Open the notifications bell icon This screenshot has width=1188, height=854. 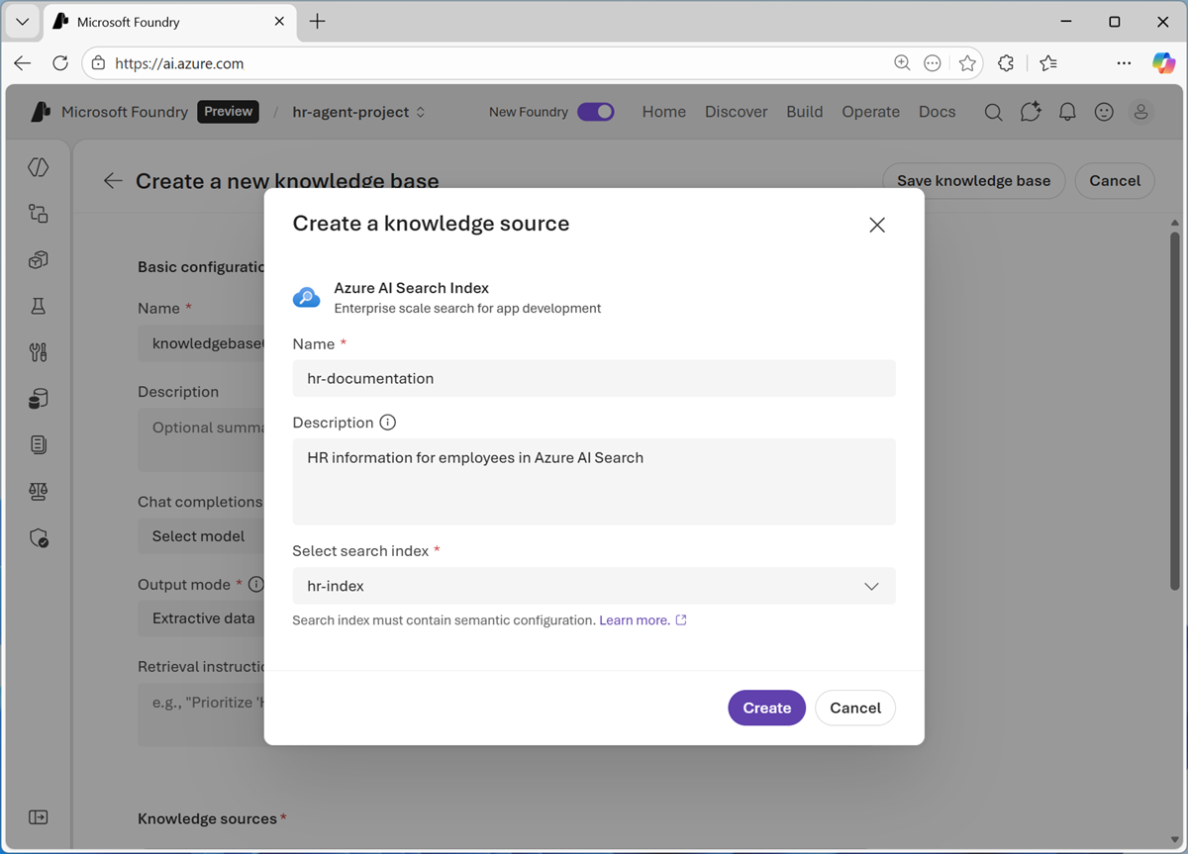(1067, 112)
